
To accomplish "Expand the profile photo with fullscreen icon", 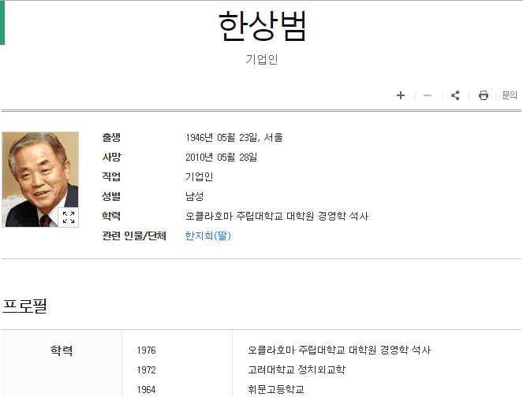I will pyautogui.click(x=69, y=217).
